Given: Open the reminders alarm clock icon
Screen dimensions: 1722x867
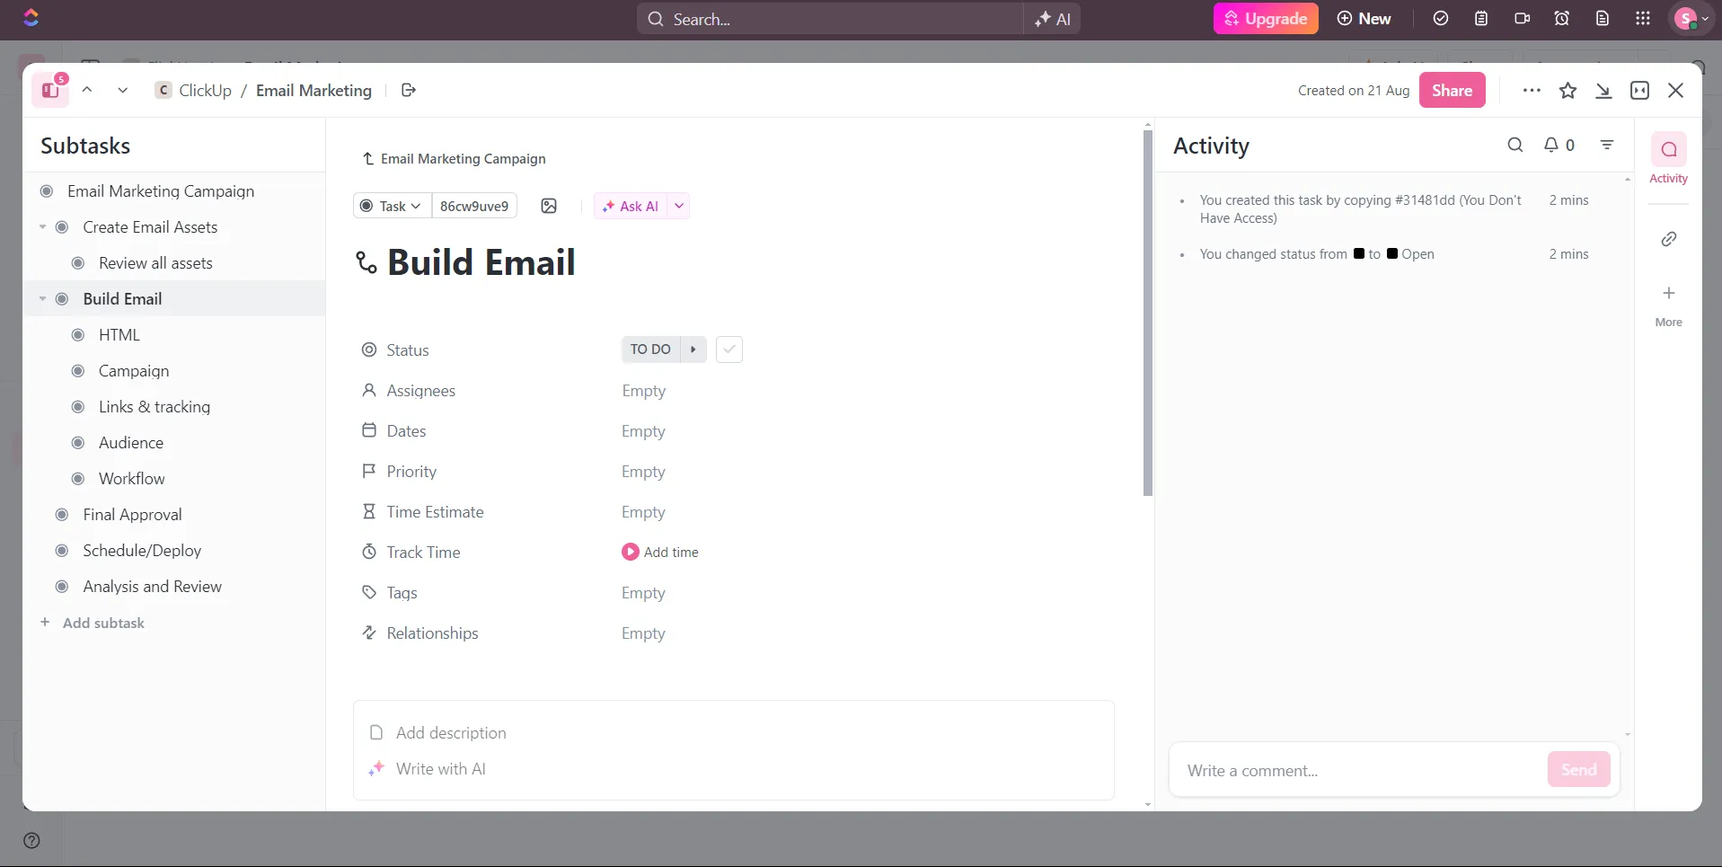Looking at the screenshot, I should (x=1562, y=19).
